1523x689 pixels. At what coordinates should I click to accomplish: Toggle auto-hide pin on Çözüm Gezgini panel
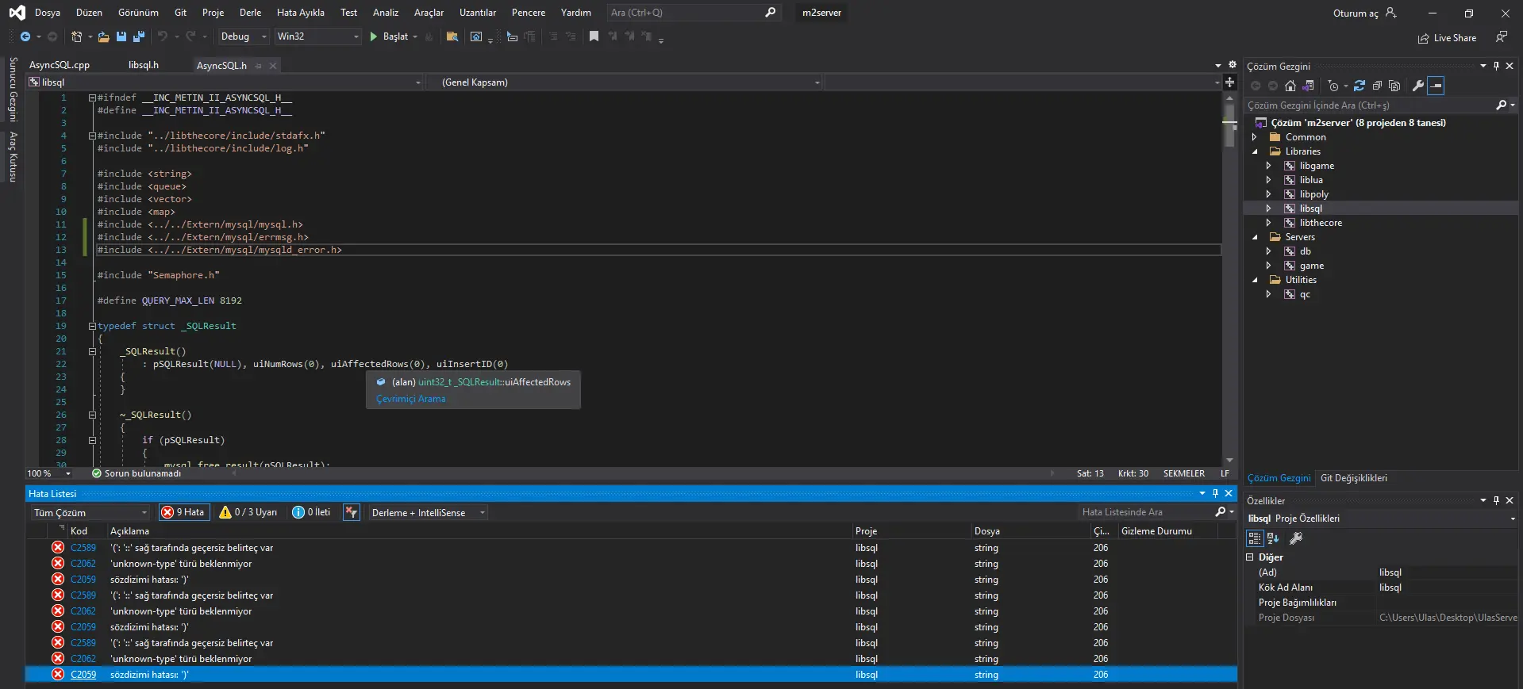pyautogui.click(x=1496, y=66)
